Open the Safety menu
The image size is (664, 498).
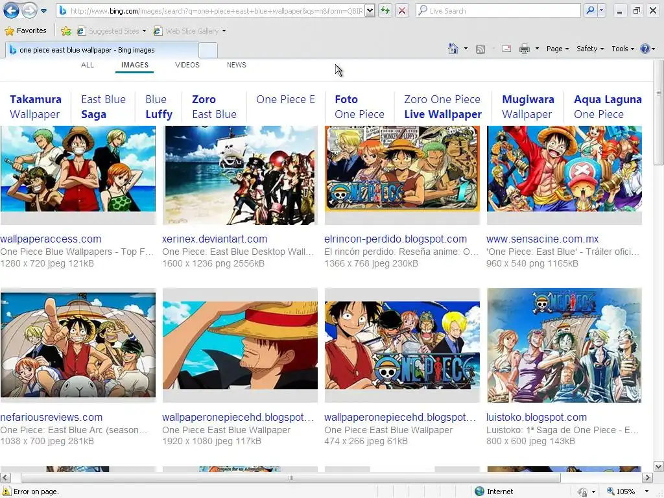tap(590, 49)
